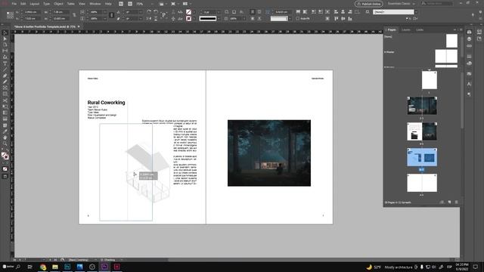Select the Zoom tool in toolbox
Screen dimensions: 484x272
(x=5, y=144)
